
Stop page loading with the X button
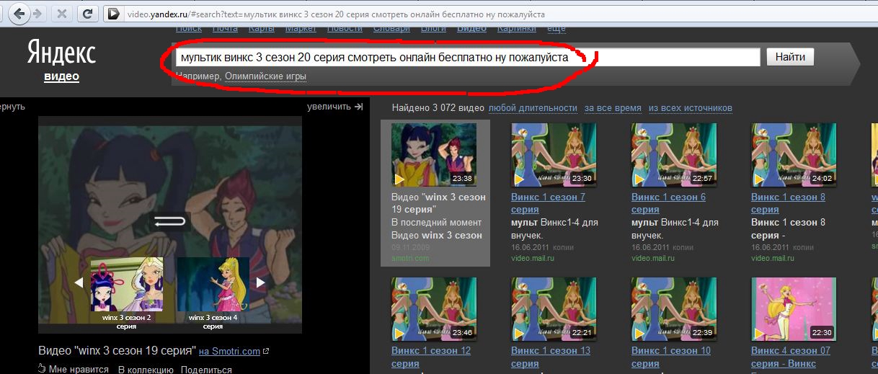coord(63,14)
